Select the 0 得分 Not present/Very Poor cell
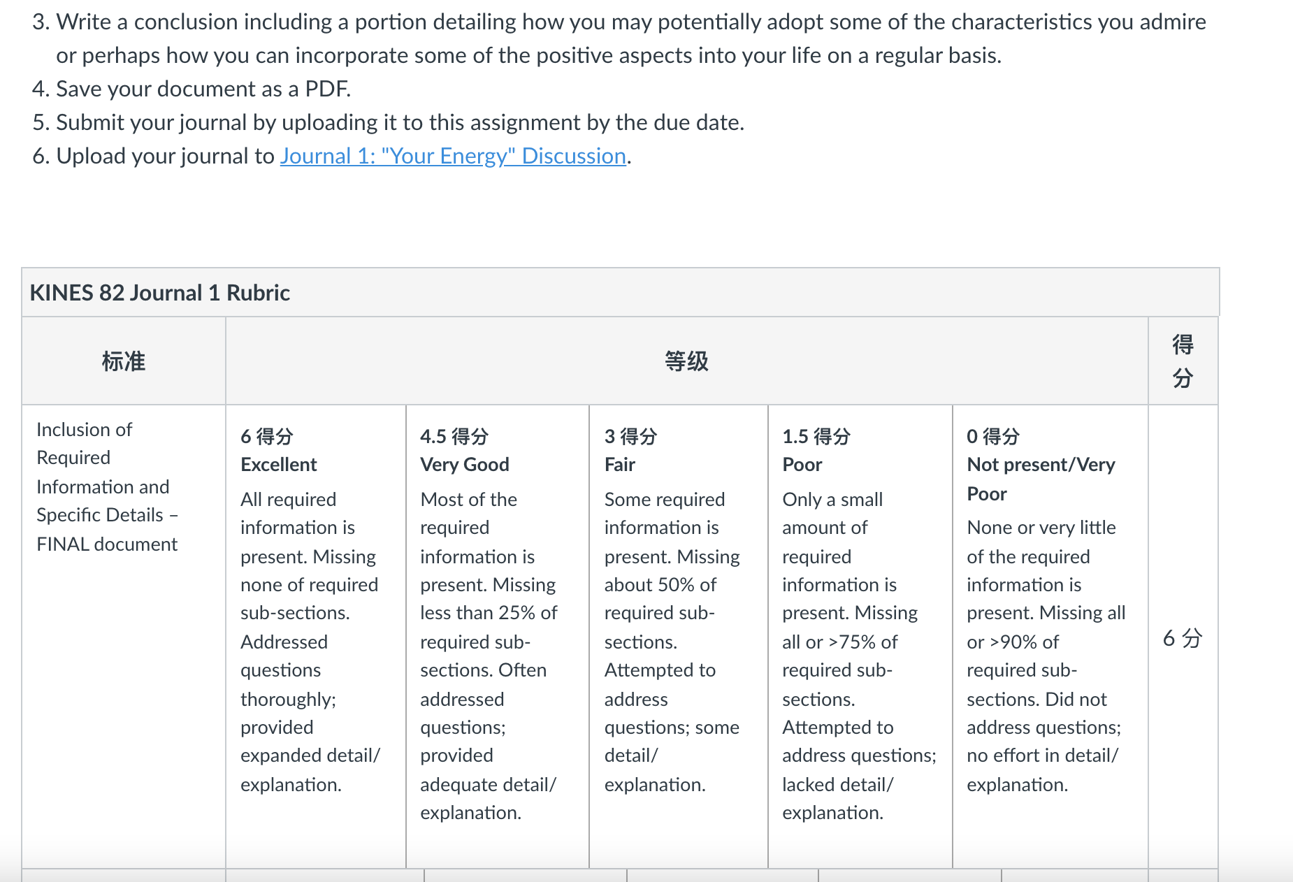1293x882 pixels. 1050,636
